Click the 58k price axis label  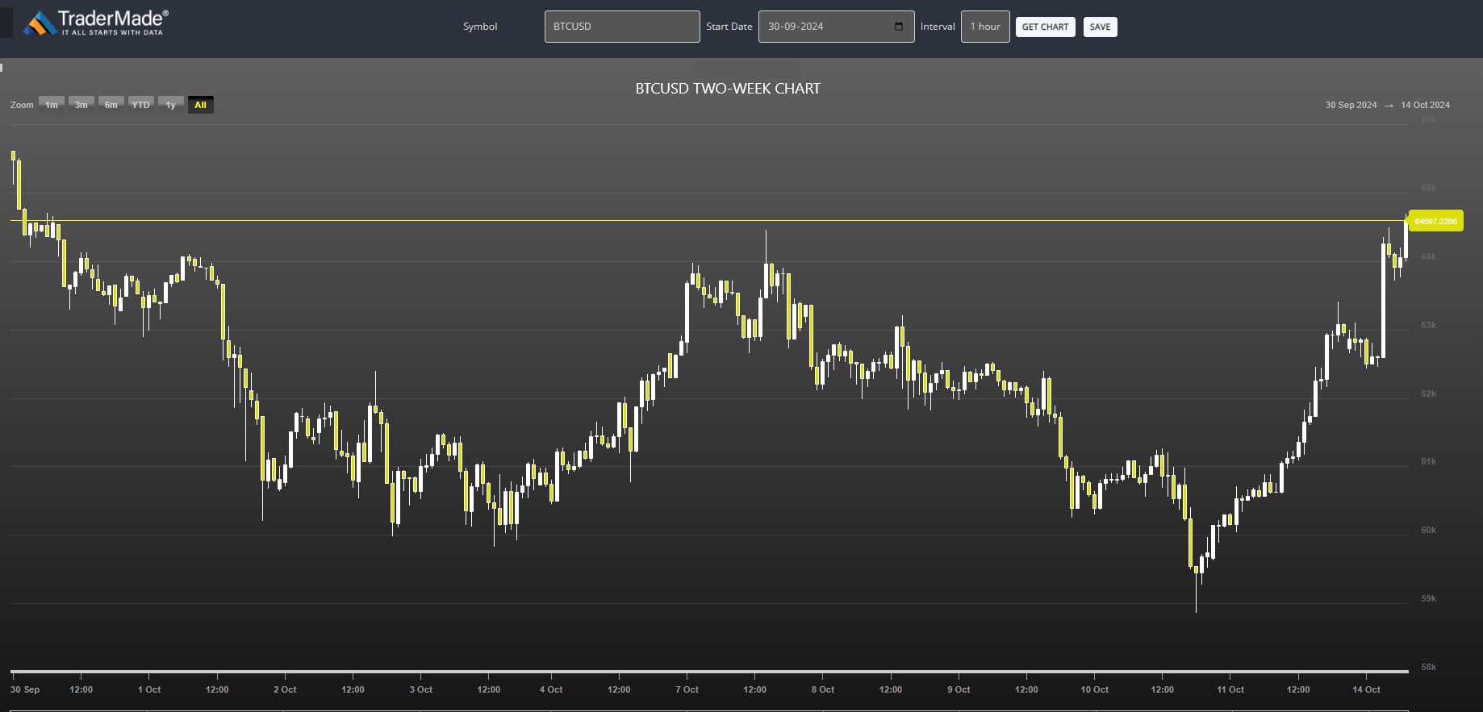(1428, 667)
